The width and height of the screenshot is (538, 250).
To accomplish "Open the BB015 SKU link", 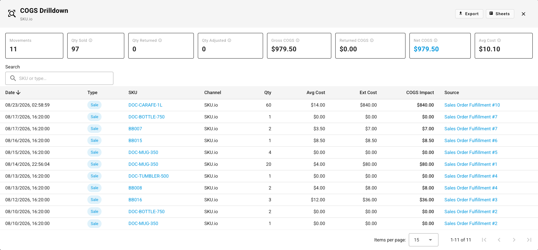I will tap(135, 140).
